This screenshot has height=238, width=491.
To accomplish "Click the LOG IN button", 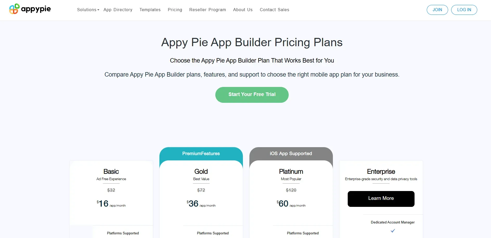I will coord(464,10).
